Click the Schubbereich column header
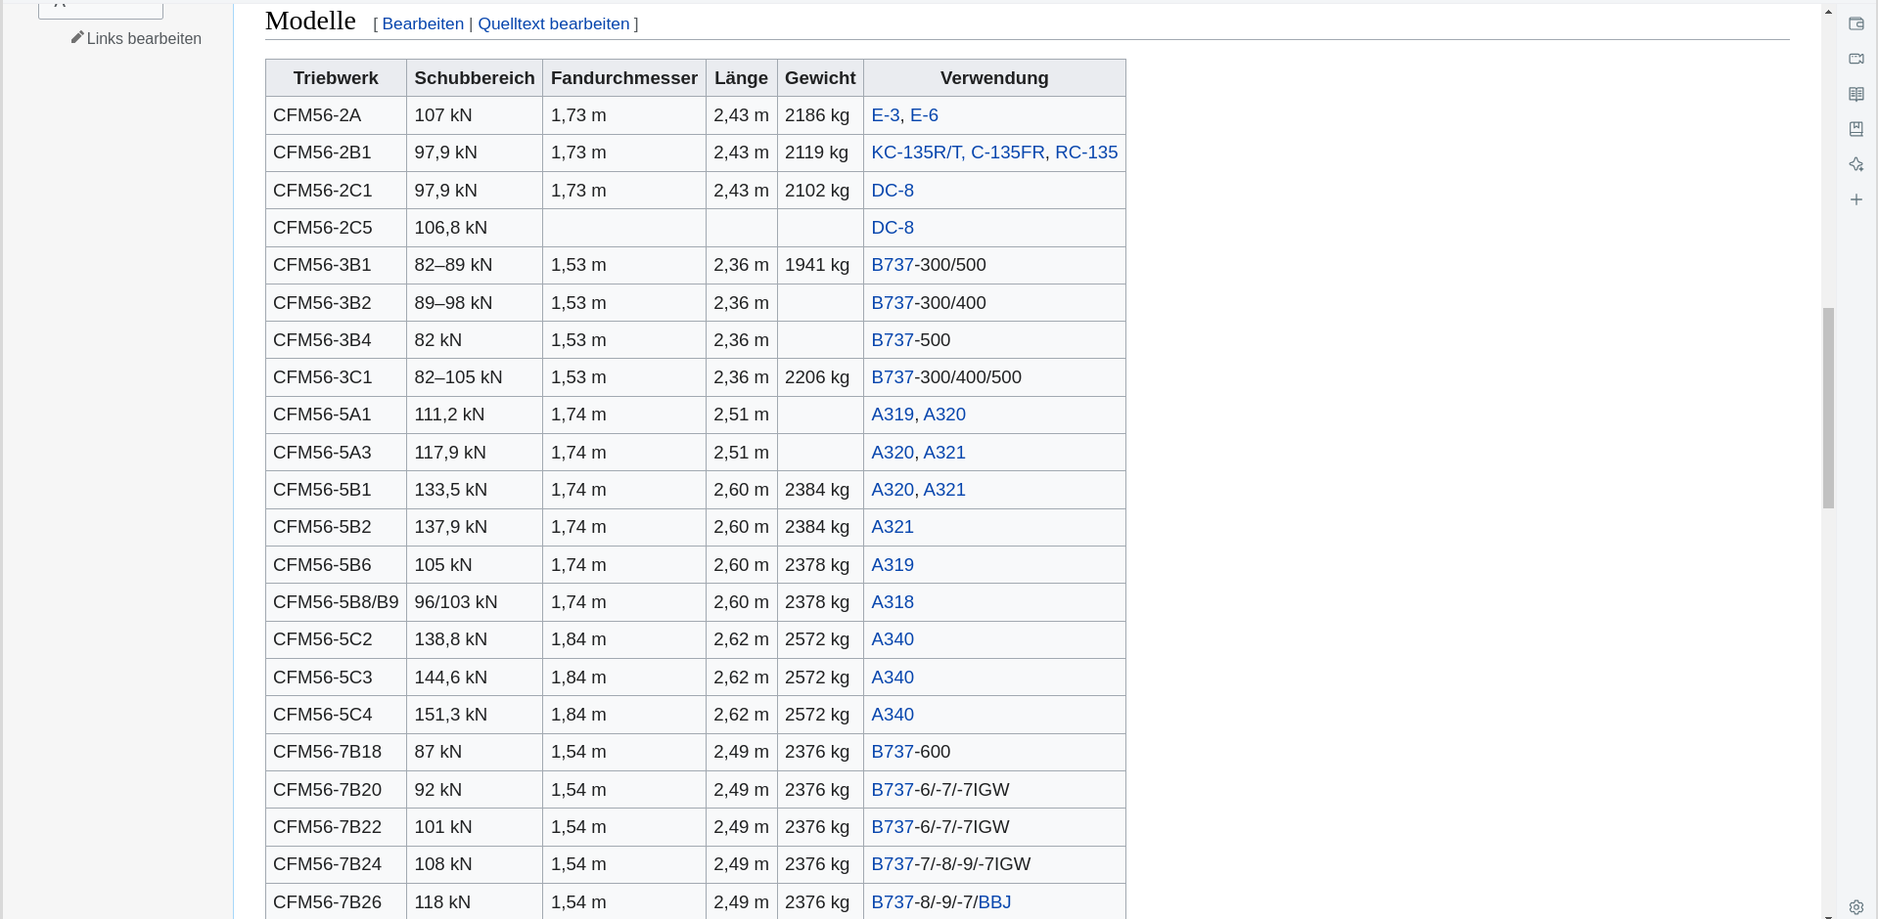Image resolution: width=1878 pixels, height=919 pixels. pos(475,78)
